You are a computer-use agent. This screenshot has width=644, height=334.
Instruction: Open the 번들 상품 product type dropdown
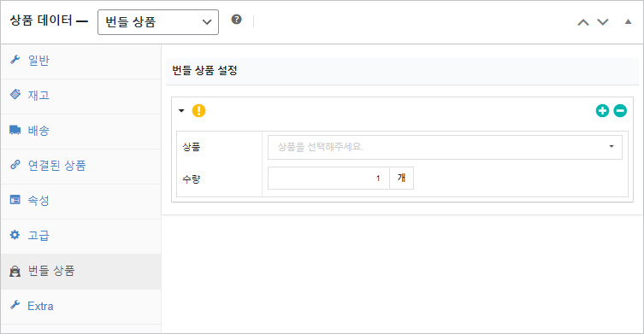point(158,22)
